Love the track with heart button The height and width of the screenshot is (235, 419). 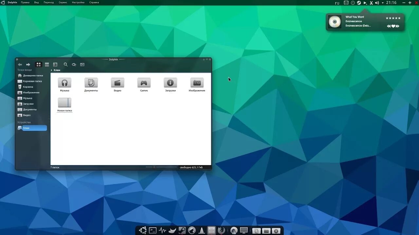point(393,26)
